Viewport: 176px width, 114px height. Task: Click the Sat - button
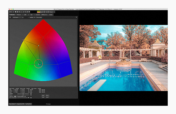click(x=43, y=97)
